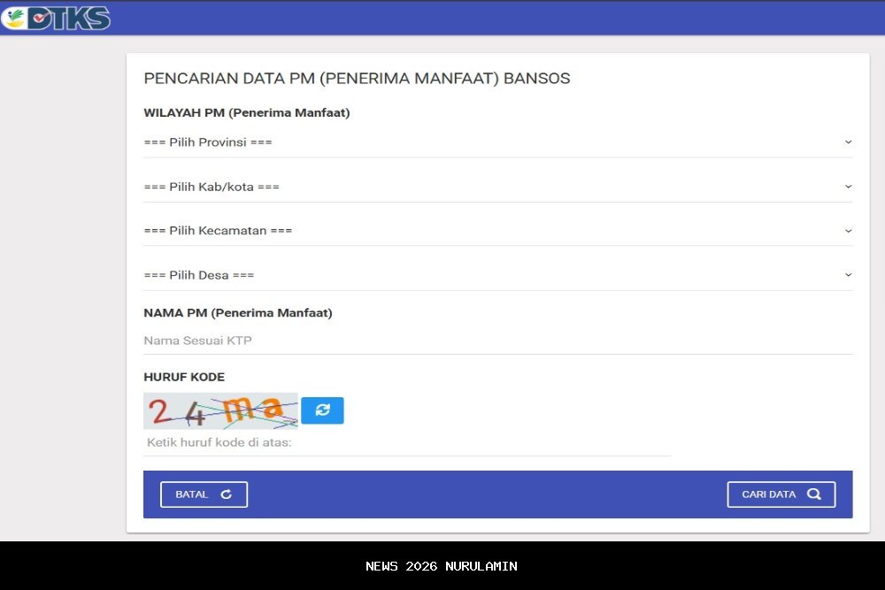
Task: Click the DTKS logo
Action: click(x=56, y=17)
